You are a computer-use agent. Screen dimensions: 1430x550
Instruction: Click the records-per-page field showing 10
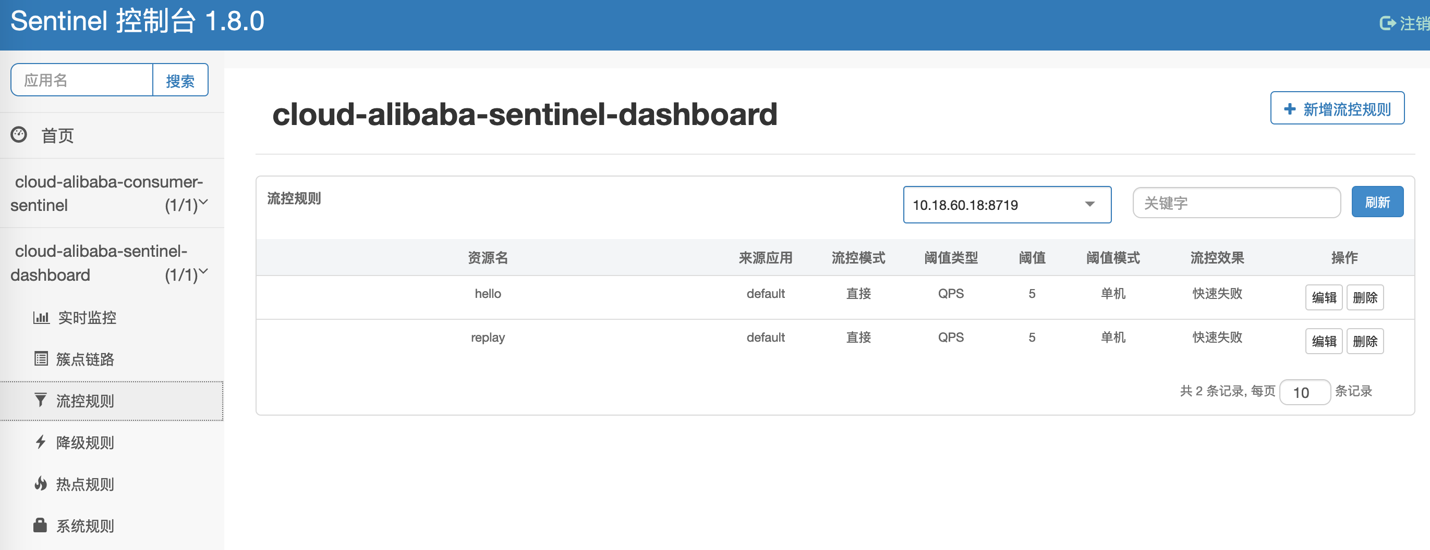(1304, 393)
